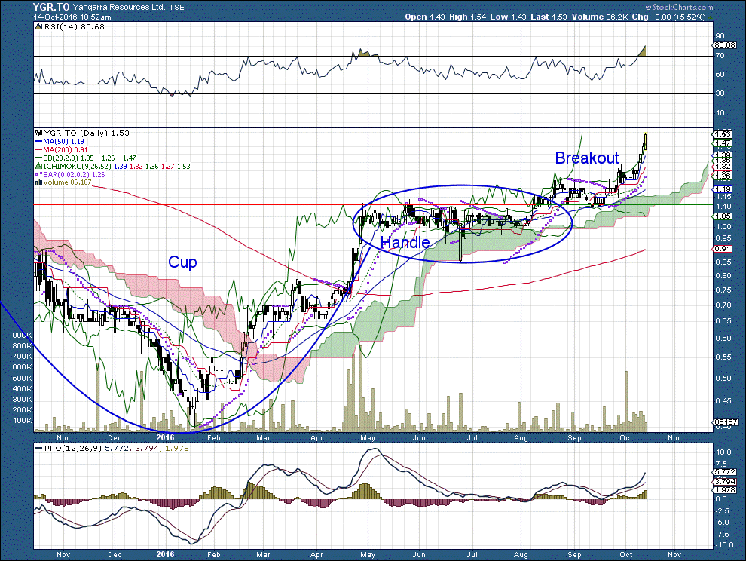The height and width of the screenshot is (561, 746).
Task: Click the Ichimoku cloud legend icon
Action: point(39,166)
